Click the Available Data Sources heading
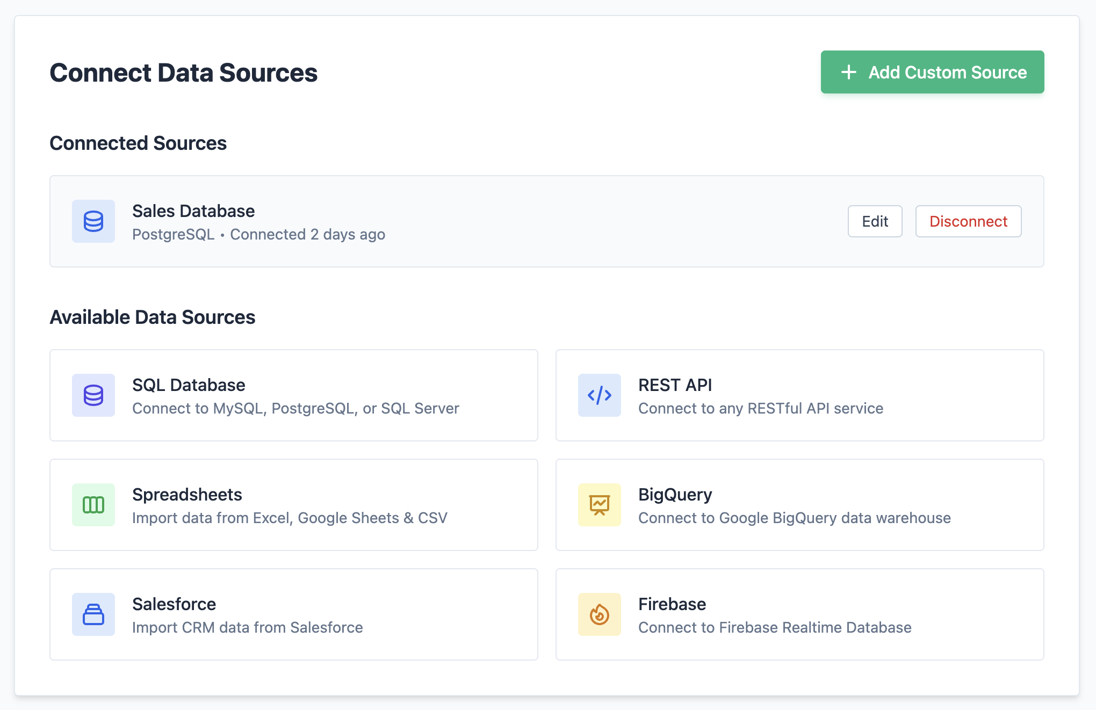The height and width of the screenshot is (710, 1096). point(153,317)
